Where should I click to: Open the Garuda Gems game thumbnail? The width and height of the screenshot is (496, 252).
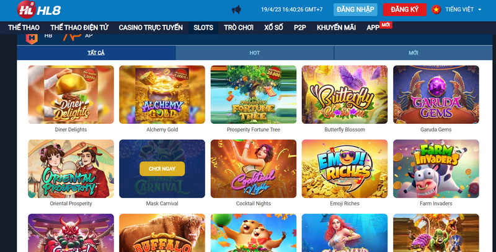click(436, 94)
